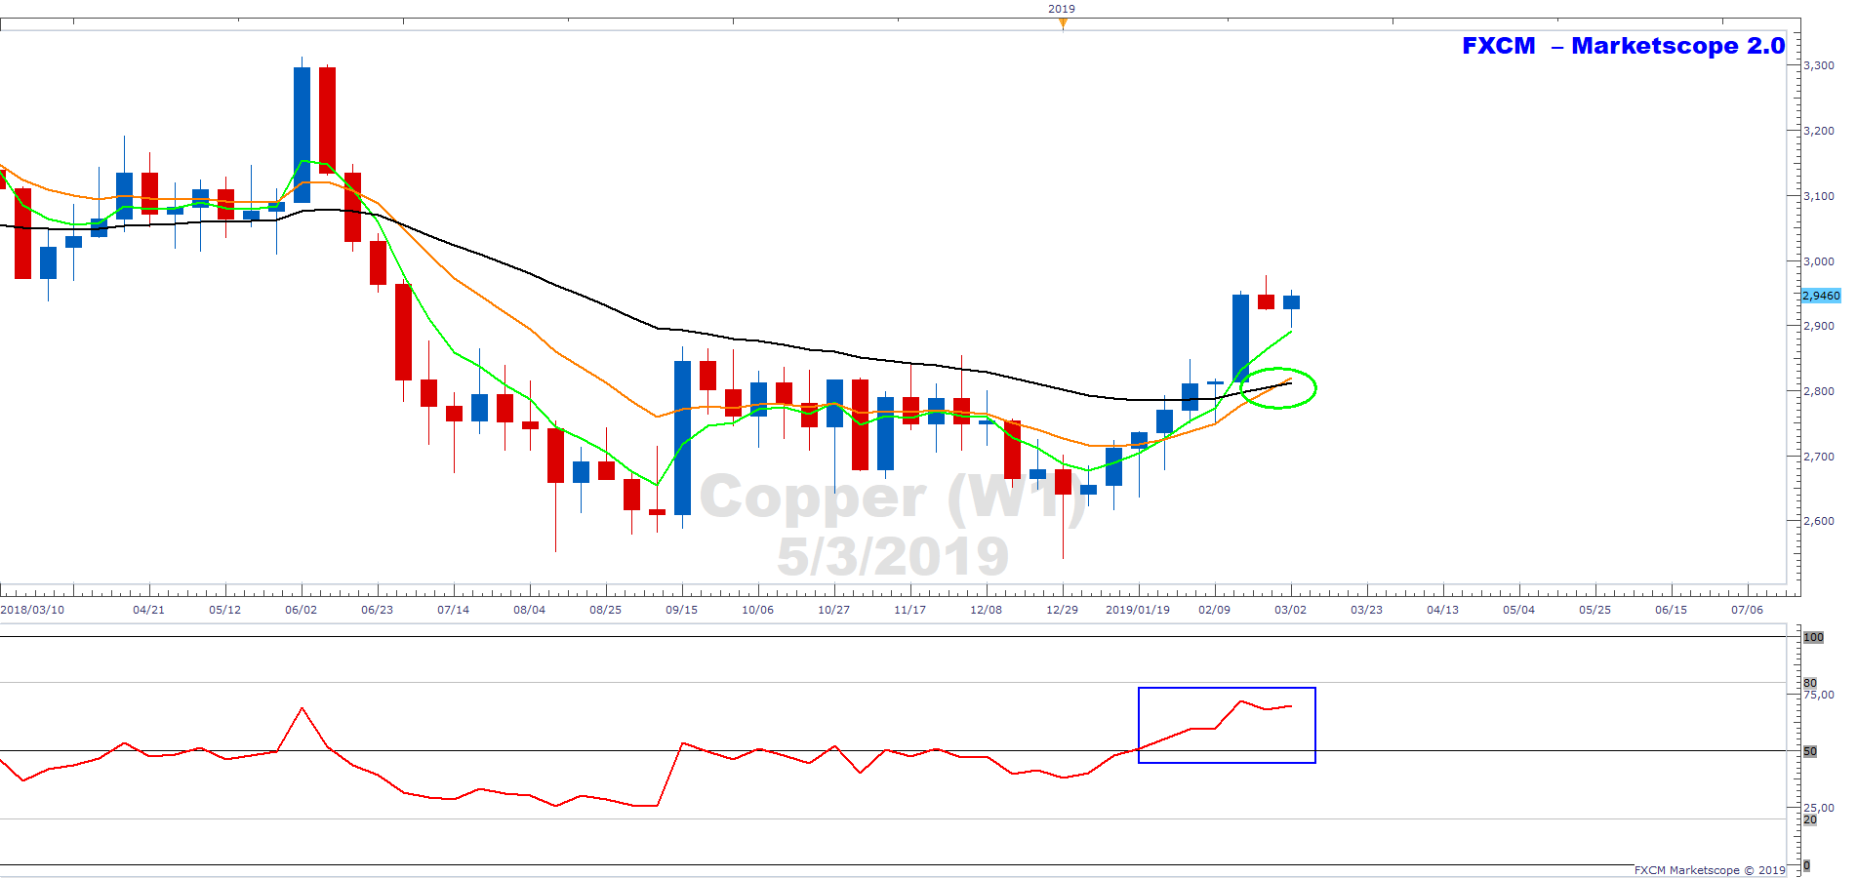Click the 2019 year label above the chart

tap(1062, 9)
